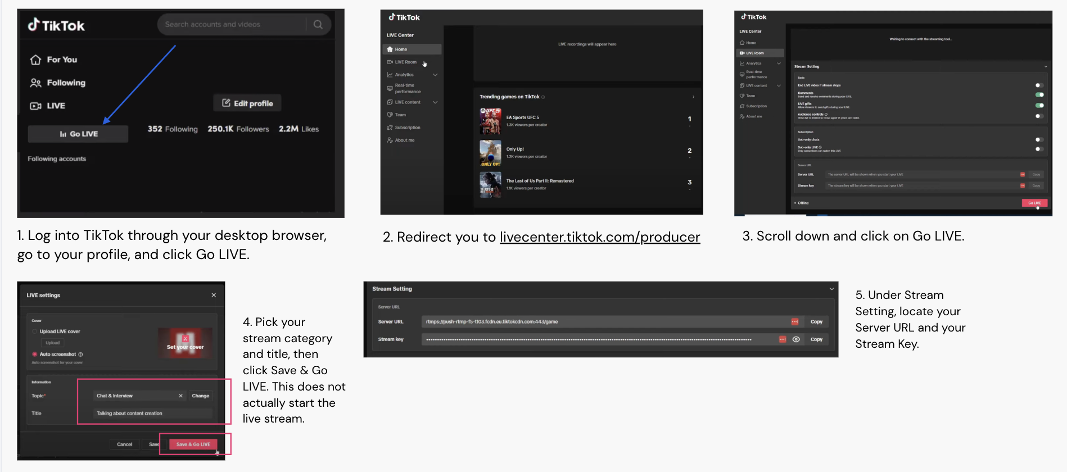This screenshot has height=472, width=1067.
Task: Enable the Sub-only chats switch
Action: click(1039, 139)
